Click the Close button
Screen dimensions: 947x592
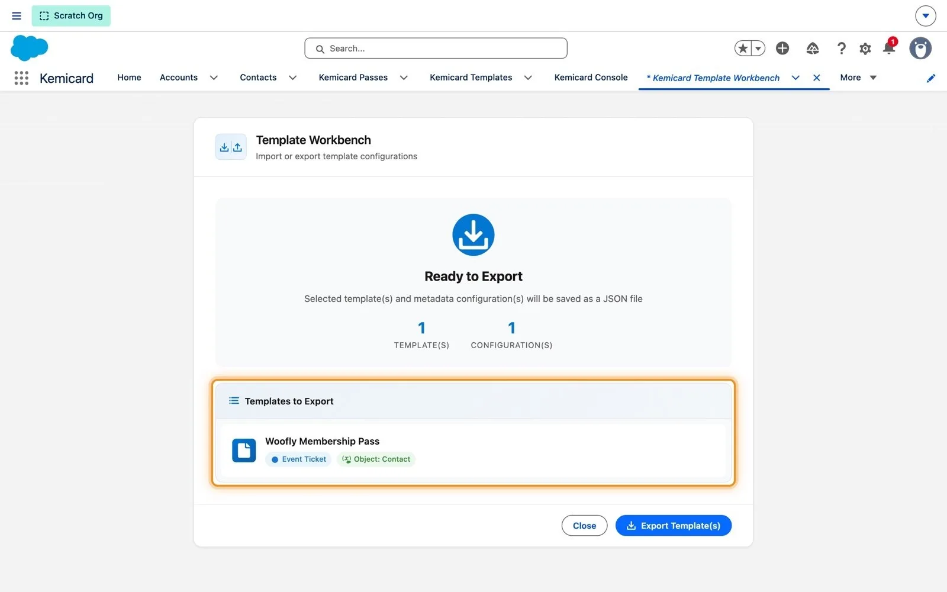pos(584,526)
